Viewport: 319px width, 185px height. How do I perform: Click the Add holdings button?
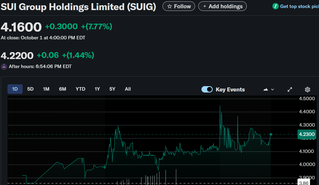(223, 6)
